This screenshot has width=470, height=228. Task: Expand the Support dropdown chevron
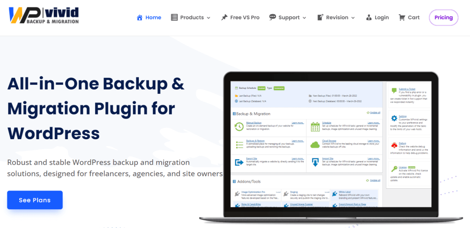pos(304,18)
